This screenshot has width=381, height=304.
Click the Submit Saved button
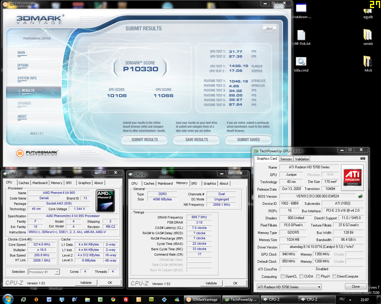tap(249, 140)
